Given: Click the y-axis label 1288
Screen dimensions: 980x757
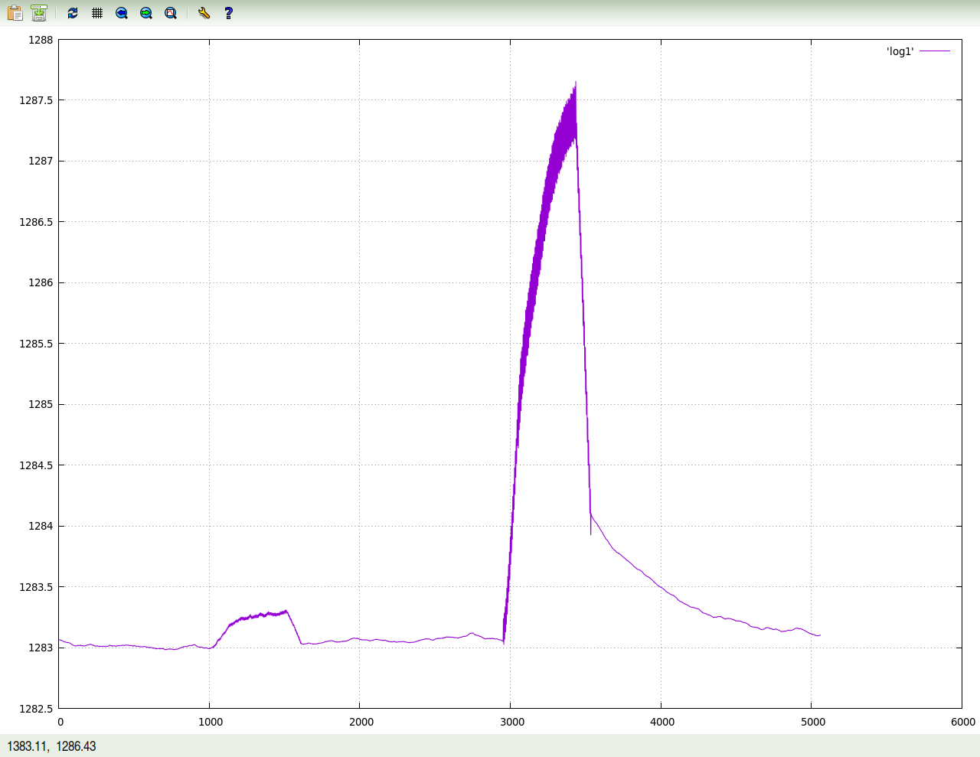Looking at the screenshot, I should pyautogui.click(x=41, y=40).
